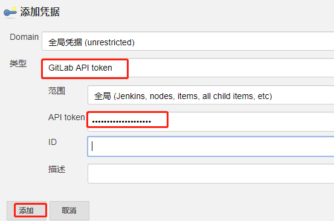Image resolution: width=334 pixels, height=221 pixels.
Task: Click the Domain field label
Action: [24, 37]
